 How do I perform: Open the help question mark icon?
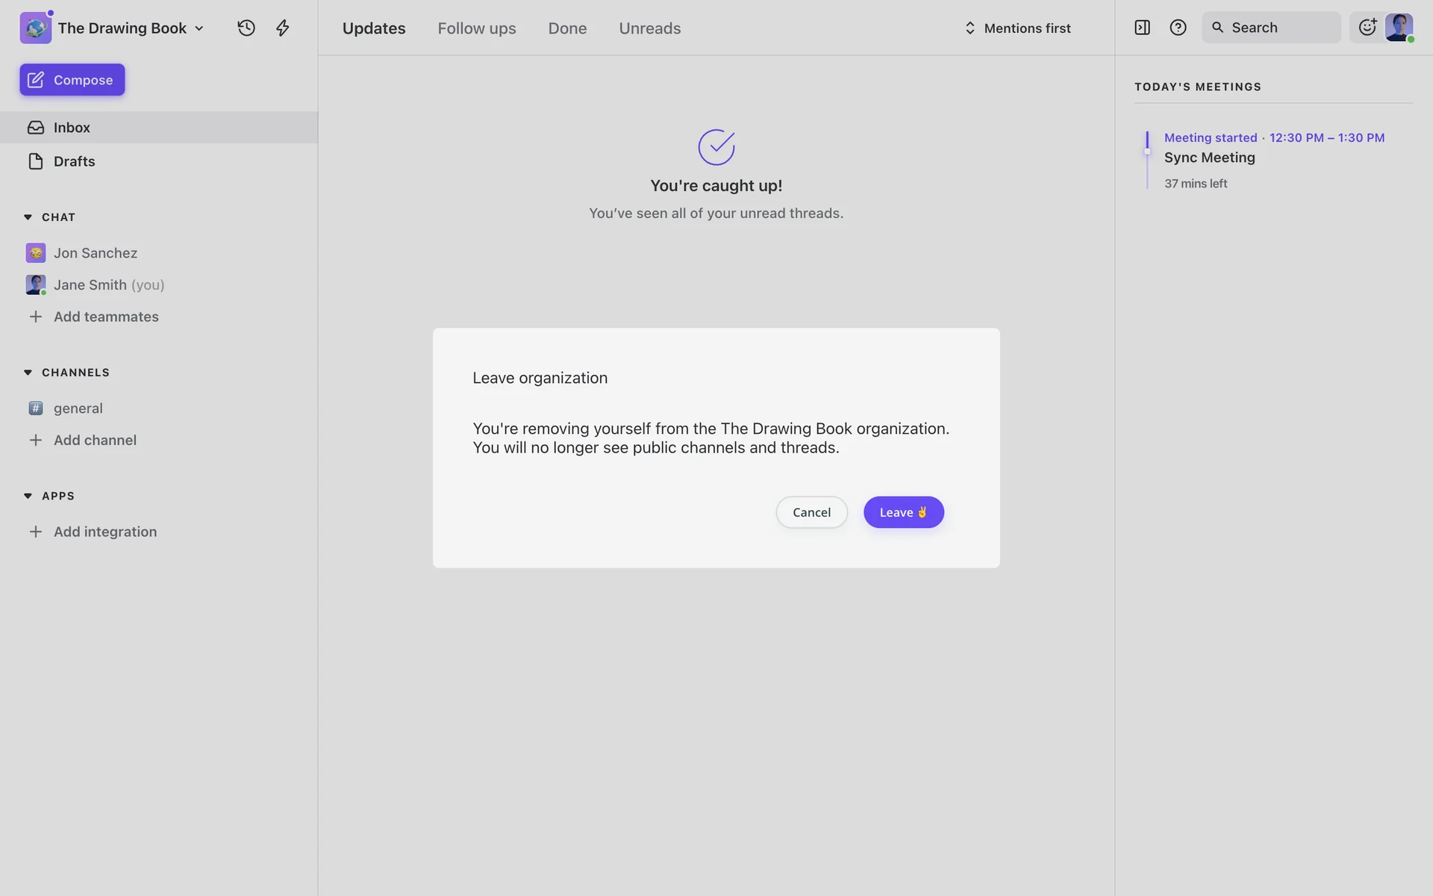click(1178, 28)
